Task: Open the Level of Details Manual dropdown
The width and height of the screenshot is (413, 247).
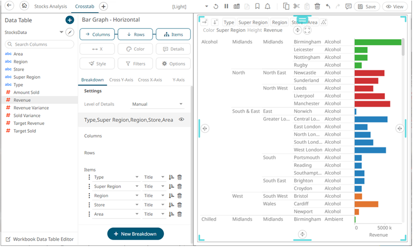Action: [157, 104]
